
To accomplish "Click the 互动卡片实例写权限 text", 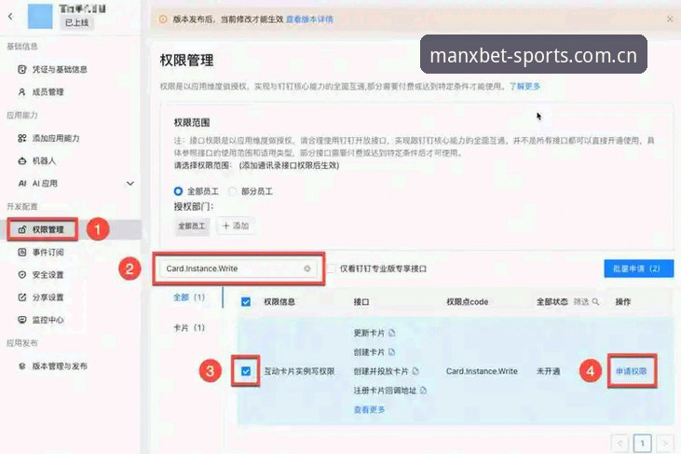I will click(x=299, y=371).
